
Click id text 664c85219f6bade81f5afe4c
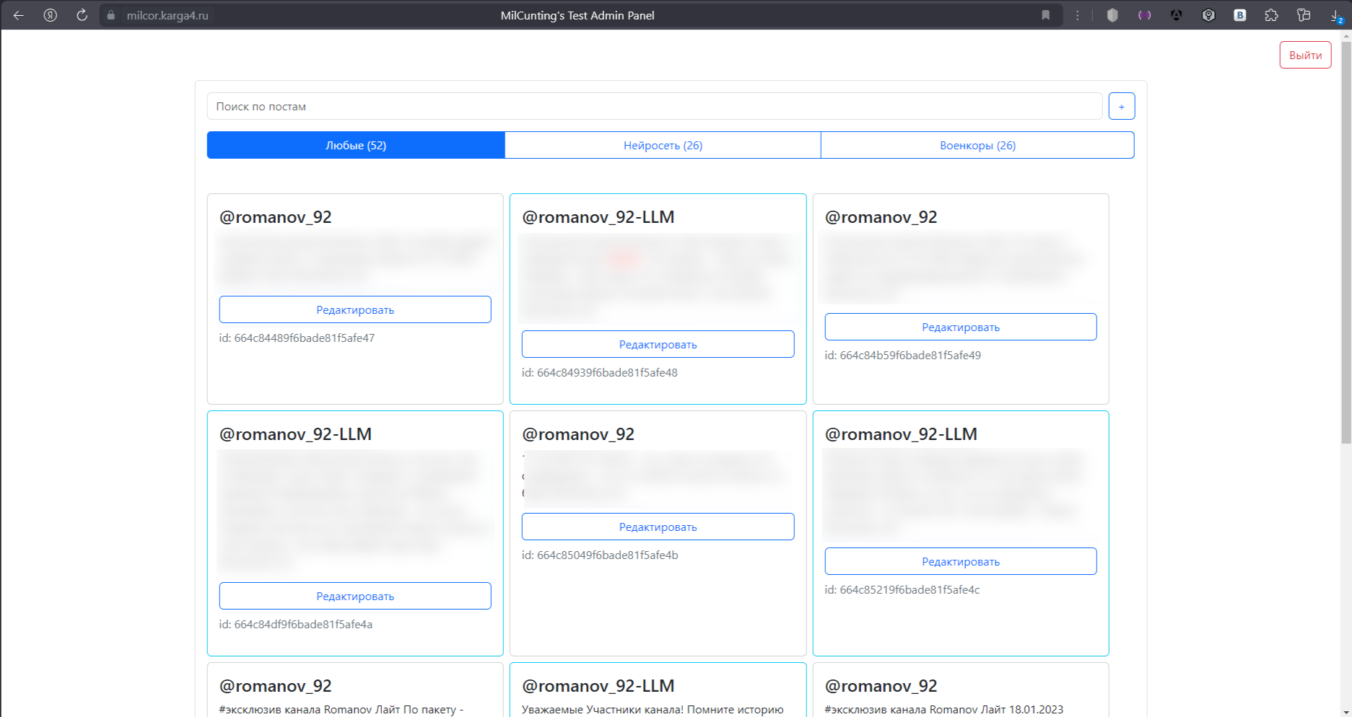[x=902, y=589]
